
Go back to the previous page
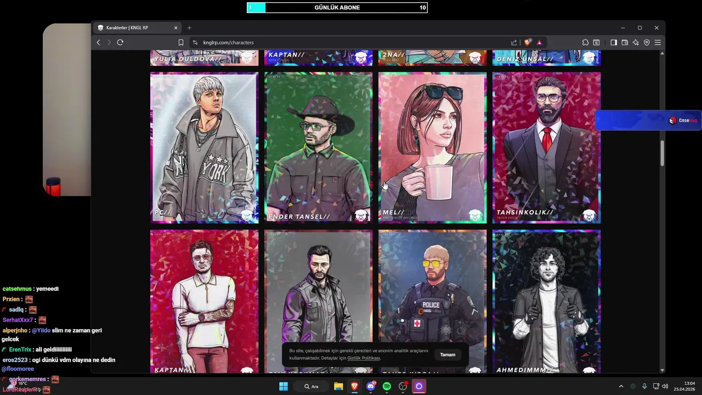[x=99, y=42]
